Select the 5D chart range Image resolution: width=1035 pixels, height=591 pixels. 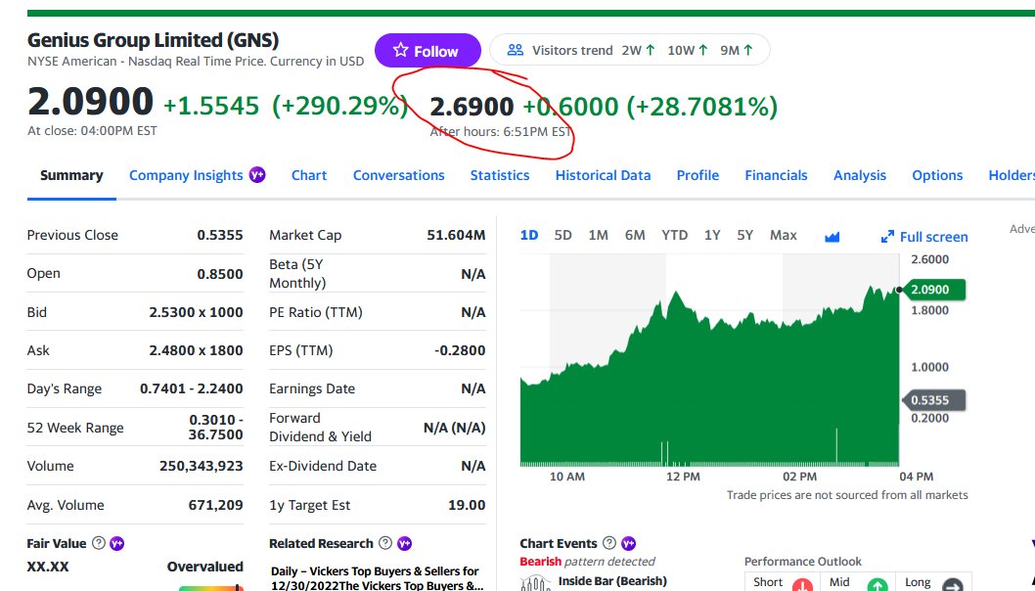point(563,235)
